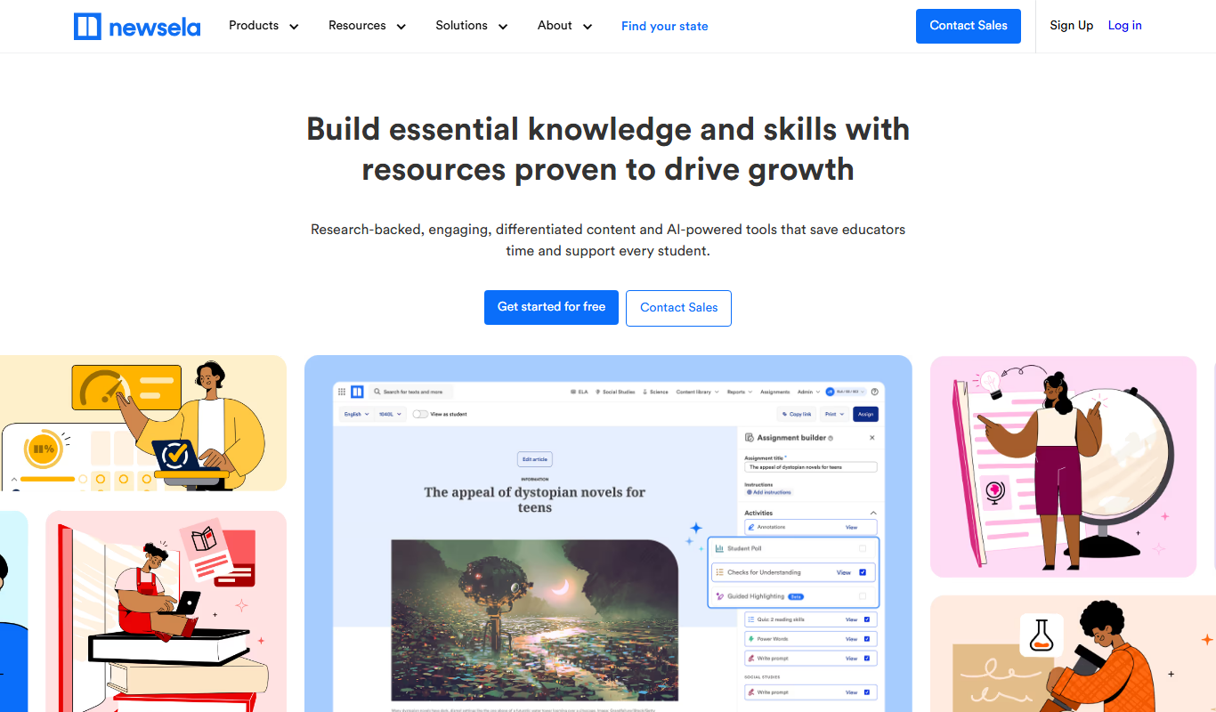
Task: Click the small Newsela logo in mockup
Action: click(x=357, y=392)
